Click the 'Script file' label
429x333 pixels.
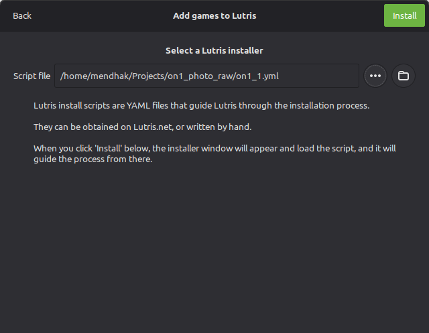pyautogui.click(x=32, y=76)
